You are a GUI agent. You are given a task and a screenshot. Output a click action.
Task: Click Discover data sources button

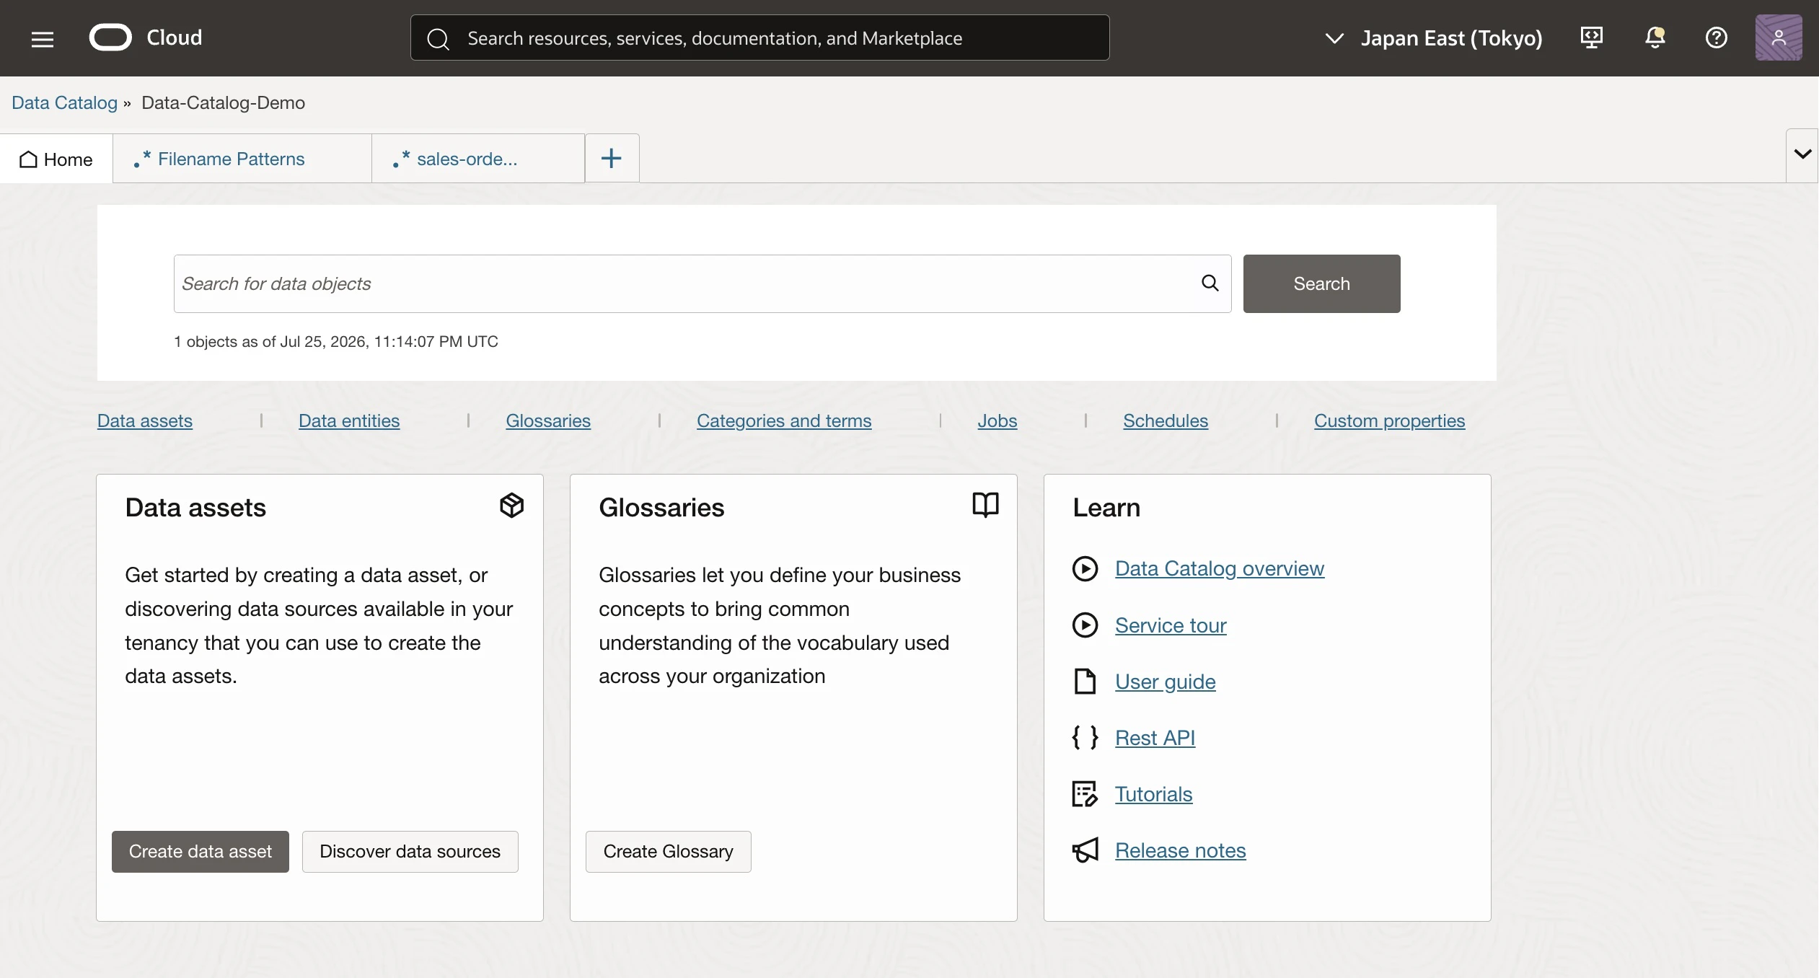[x=410, y=851]
